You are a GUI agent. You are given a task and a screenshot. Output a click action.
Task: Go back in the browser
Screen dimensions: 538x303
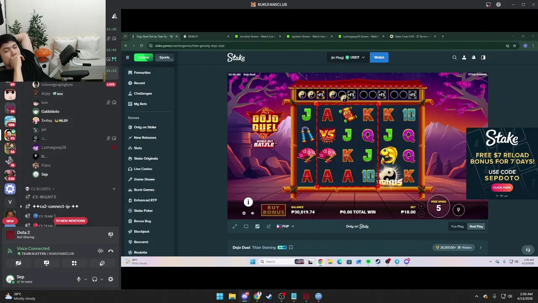(x=126, y=45)
